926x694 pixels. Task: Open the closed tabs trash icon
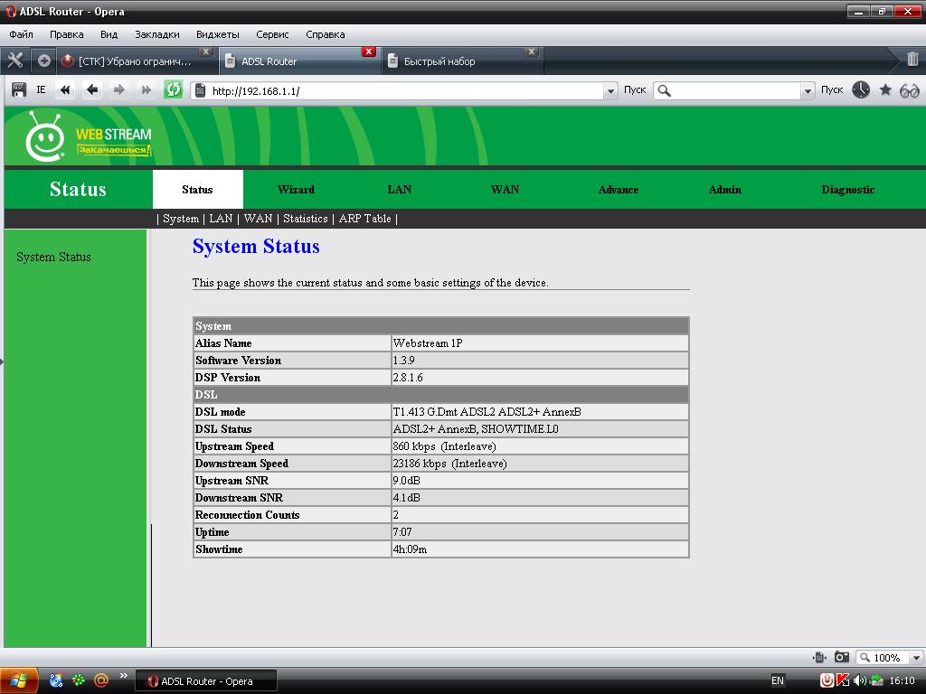pos(912,60)
